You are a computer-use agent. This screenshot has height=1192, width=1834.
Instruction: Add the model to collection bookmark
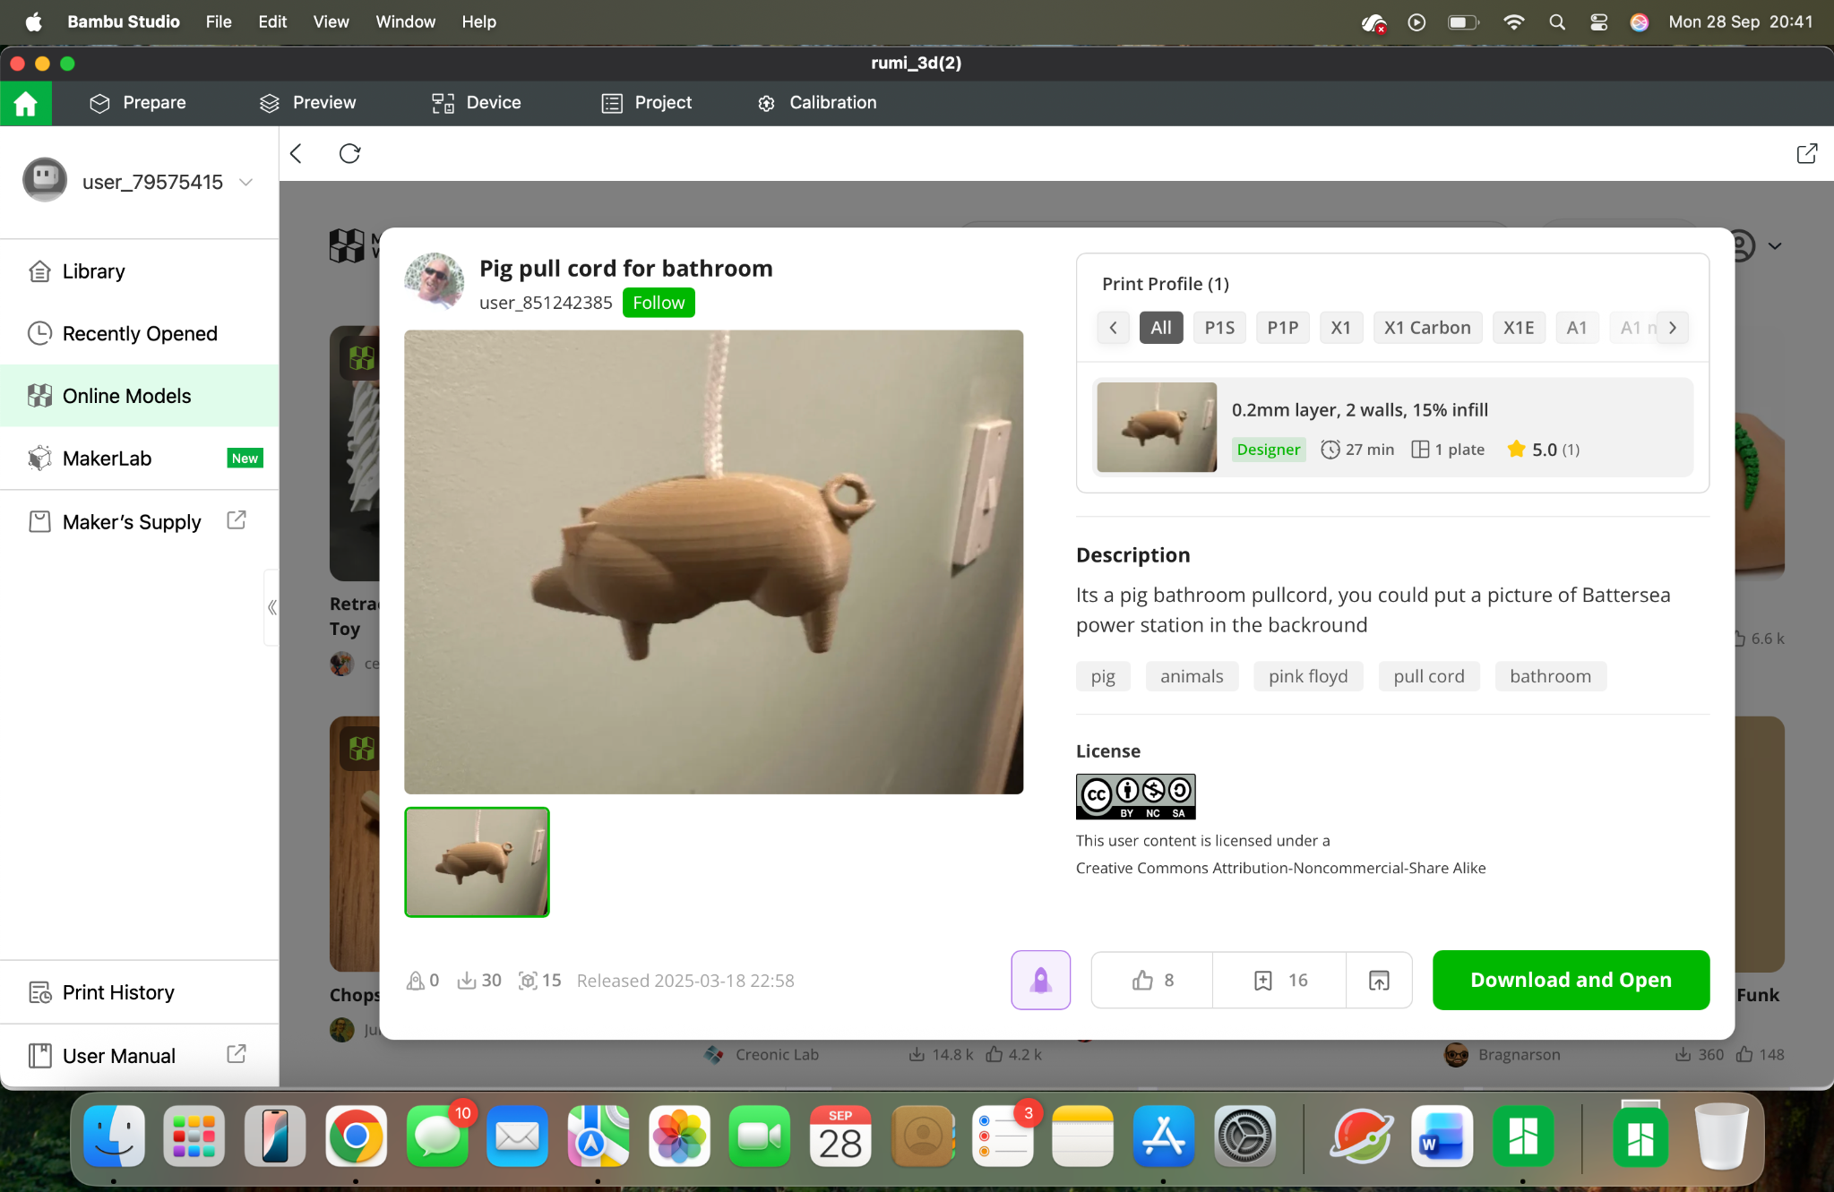pyautogui.click(x=1279, y=981)
